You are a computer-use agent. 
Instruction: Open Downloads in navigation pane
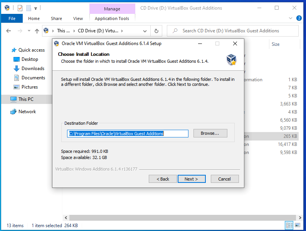[33, 69]
